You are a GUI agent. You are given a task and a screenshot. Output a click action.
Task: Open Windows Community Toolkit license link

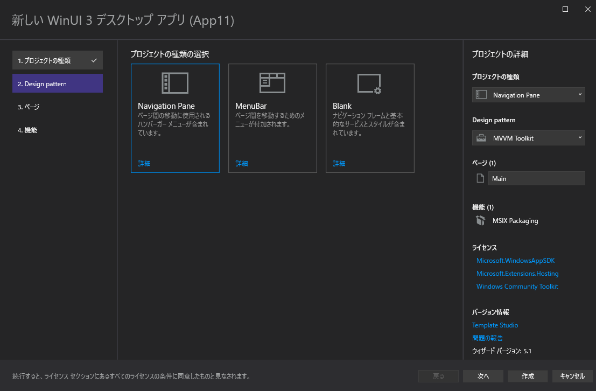[517, 287]
